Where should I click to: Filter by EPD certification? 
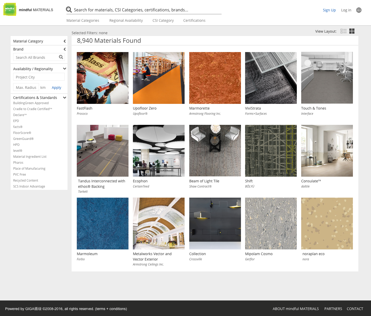coord(16,121)
